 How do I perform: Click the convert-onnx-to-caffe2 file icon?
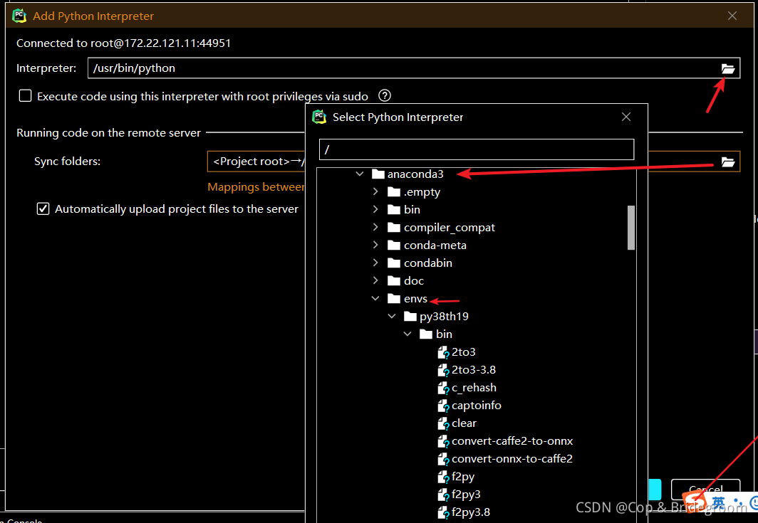[x=443, y=459]
